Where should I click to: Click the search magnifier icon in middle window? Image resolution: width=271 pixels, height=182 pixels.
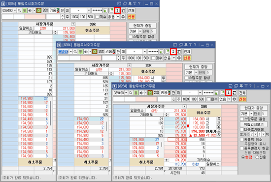click(x=75, y=52)
